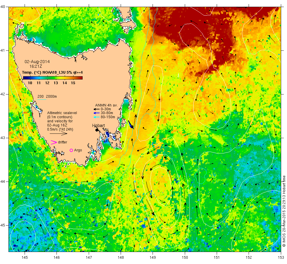Screen dimensions: 287x264
Task: Click the '0.5m/s (1kt 24h)' text
Action: 60,129
